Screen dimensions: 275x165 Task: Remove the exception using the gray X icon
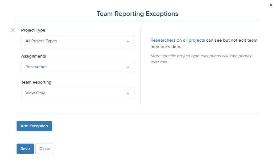(13, 30)
